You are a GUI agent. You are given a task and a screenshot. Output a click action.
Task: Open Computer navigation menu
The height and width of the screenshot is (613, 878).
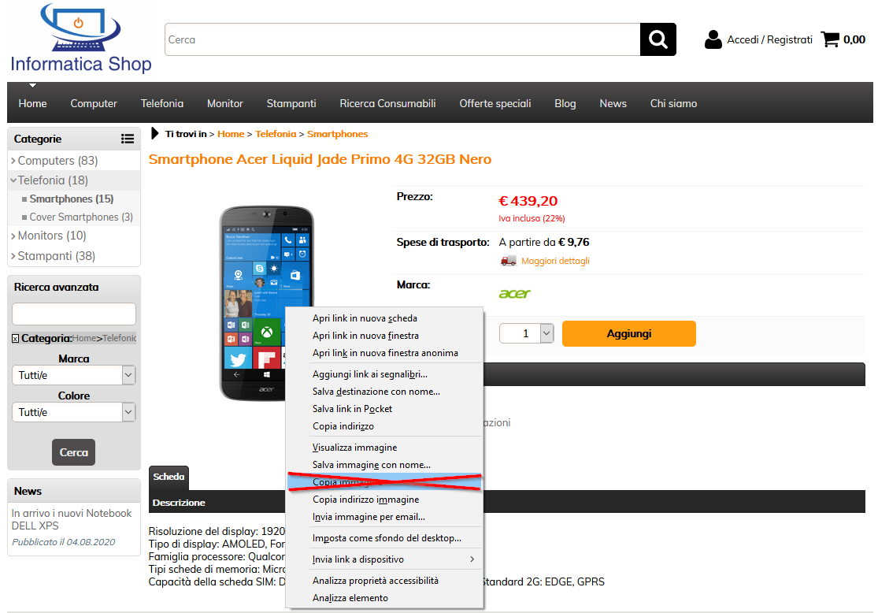tap(94, 104)
